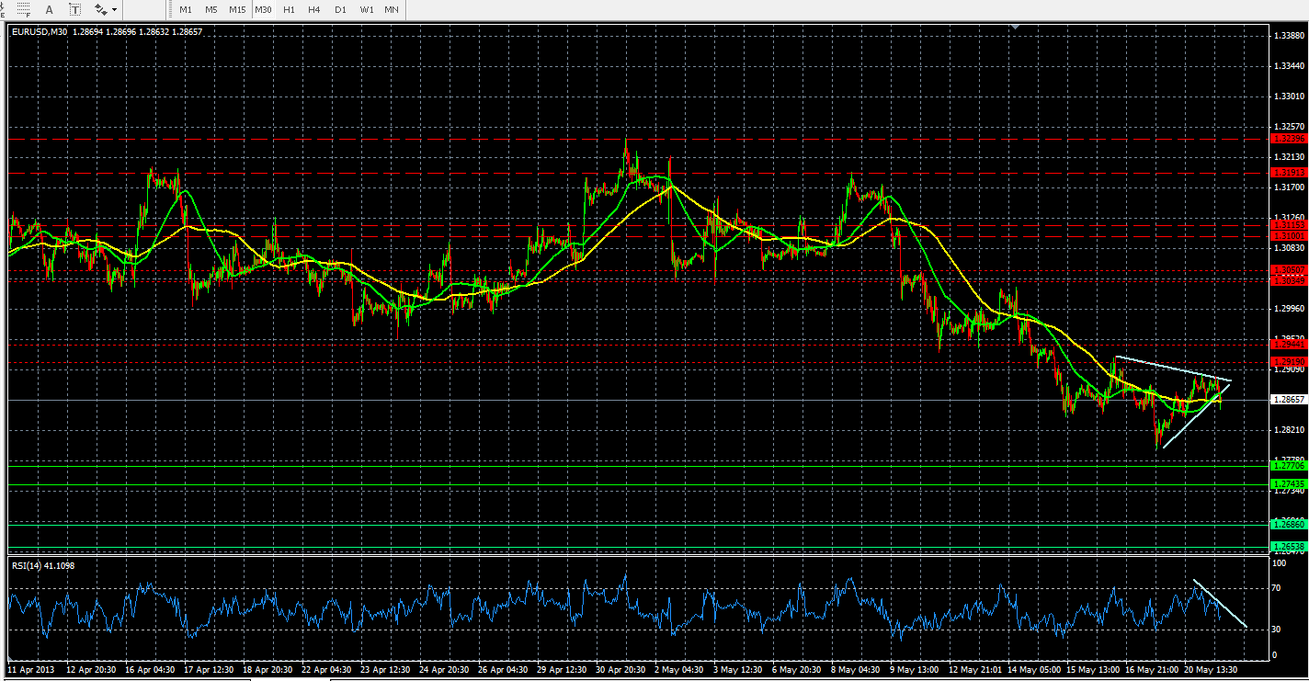Choose the Arrows objects tool icon
Viewport: 1309px width, 681px height.
pyautogui.click(x=100, y=9)
